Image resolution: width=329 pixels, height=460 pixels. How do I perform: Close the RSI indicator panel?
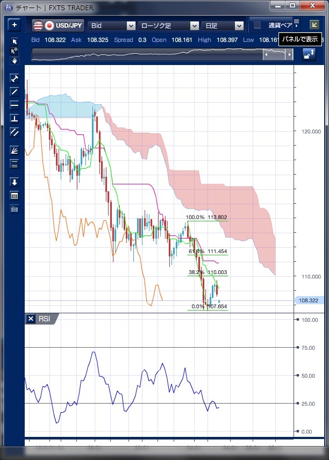pos(31,319)
